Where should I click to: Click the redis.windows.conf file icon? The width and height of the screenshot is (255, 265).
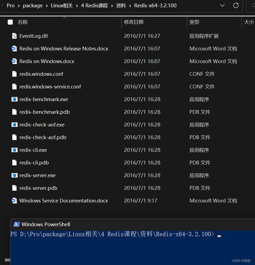(15, 74)
